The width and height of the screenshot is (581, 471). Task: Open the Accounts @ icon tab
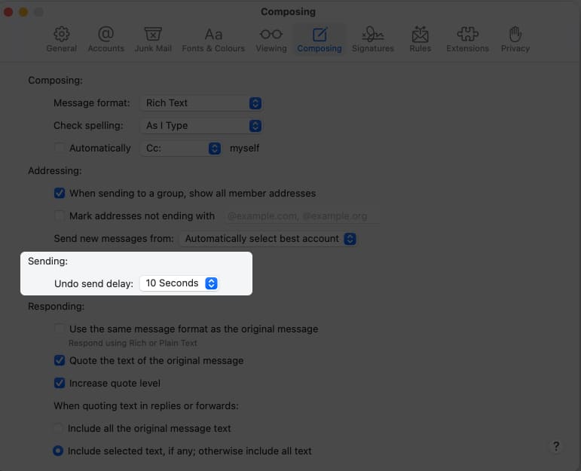pyautogui.click(x=106, y=34)
